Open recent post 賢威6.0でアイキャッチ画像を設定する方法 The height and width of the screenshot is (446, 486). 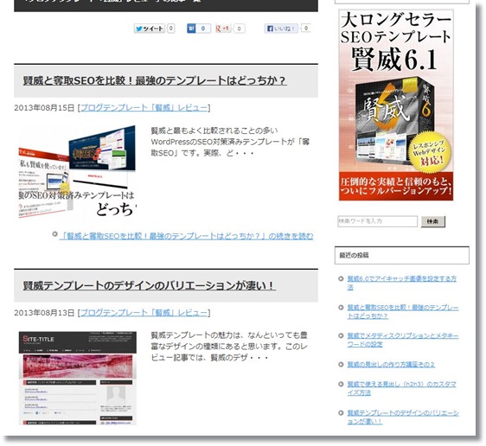coord(402,283)
